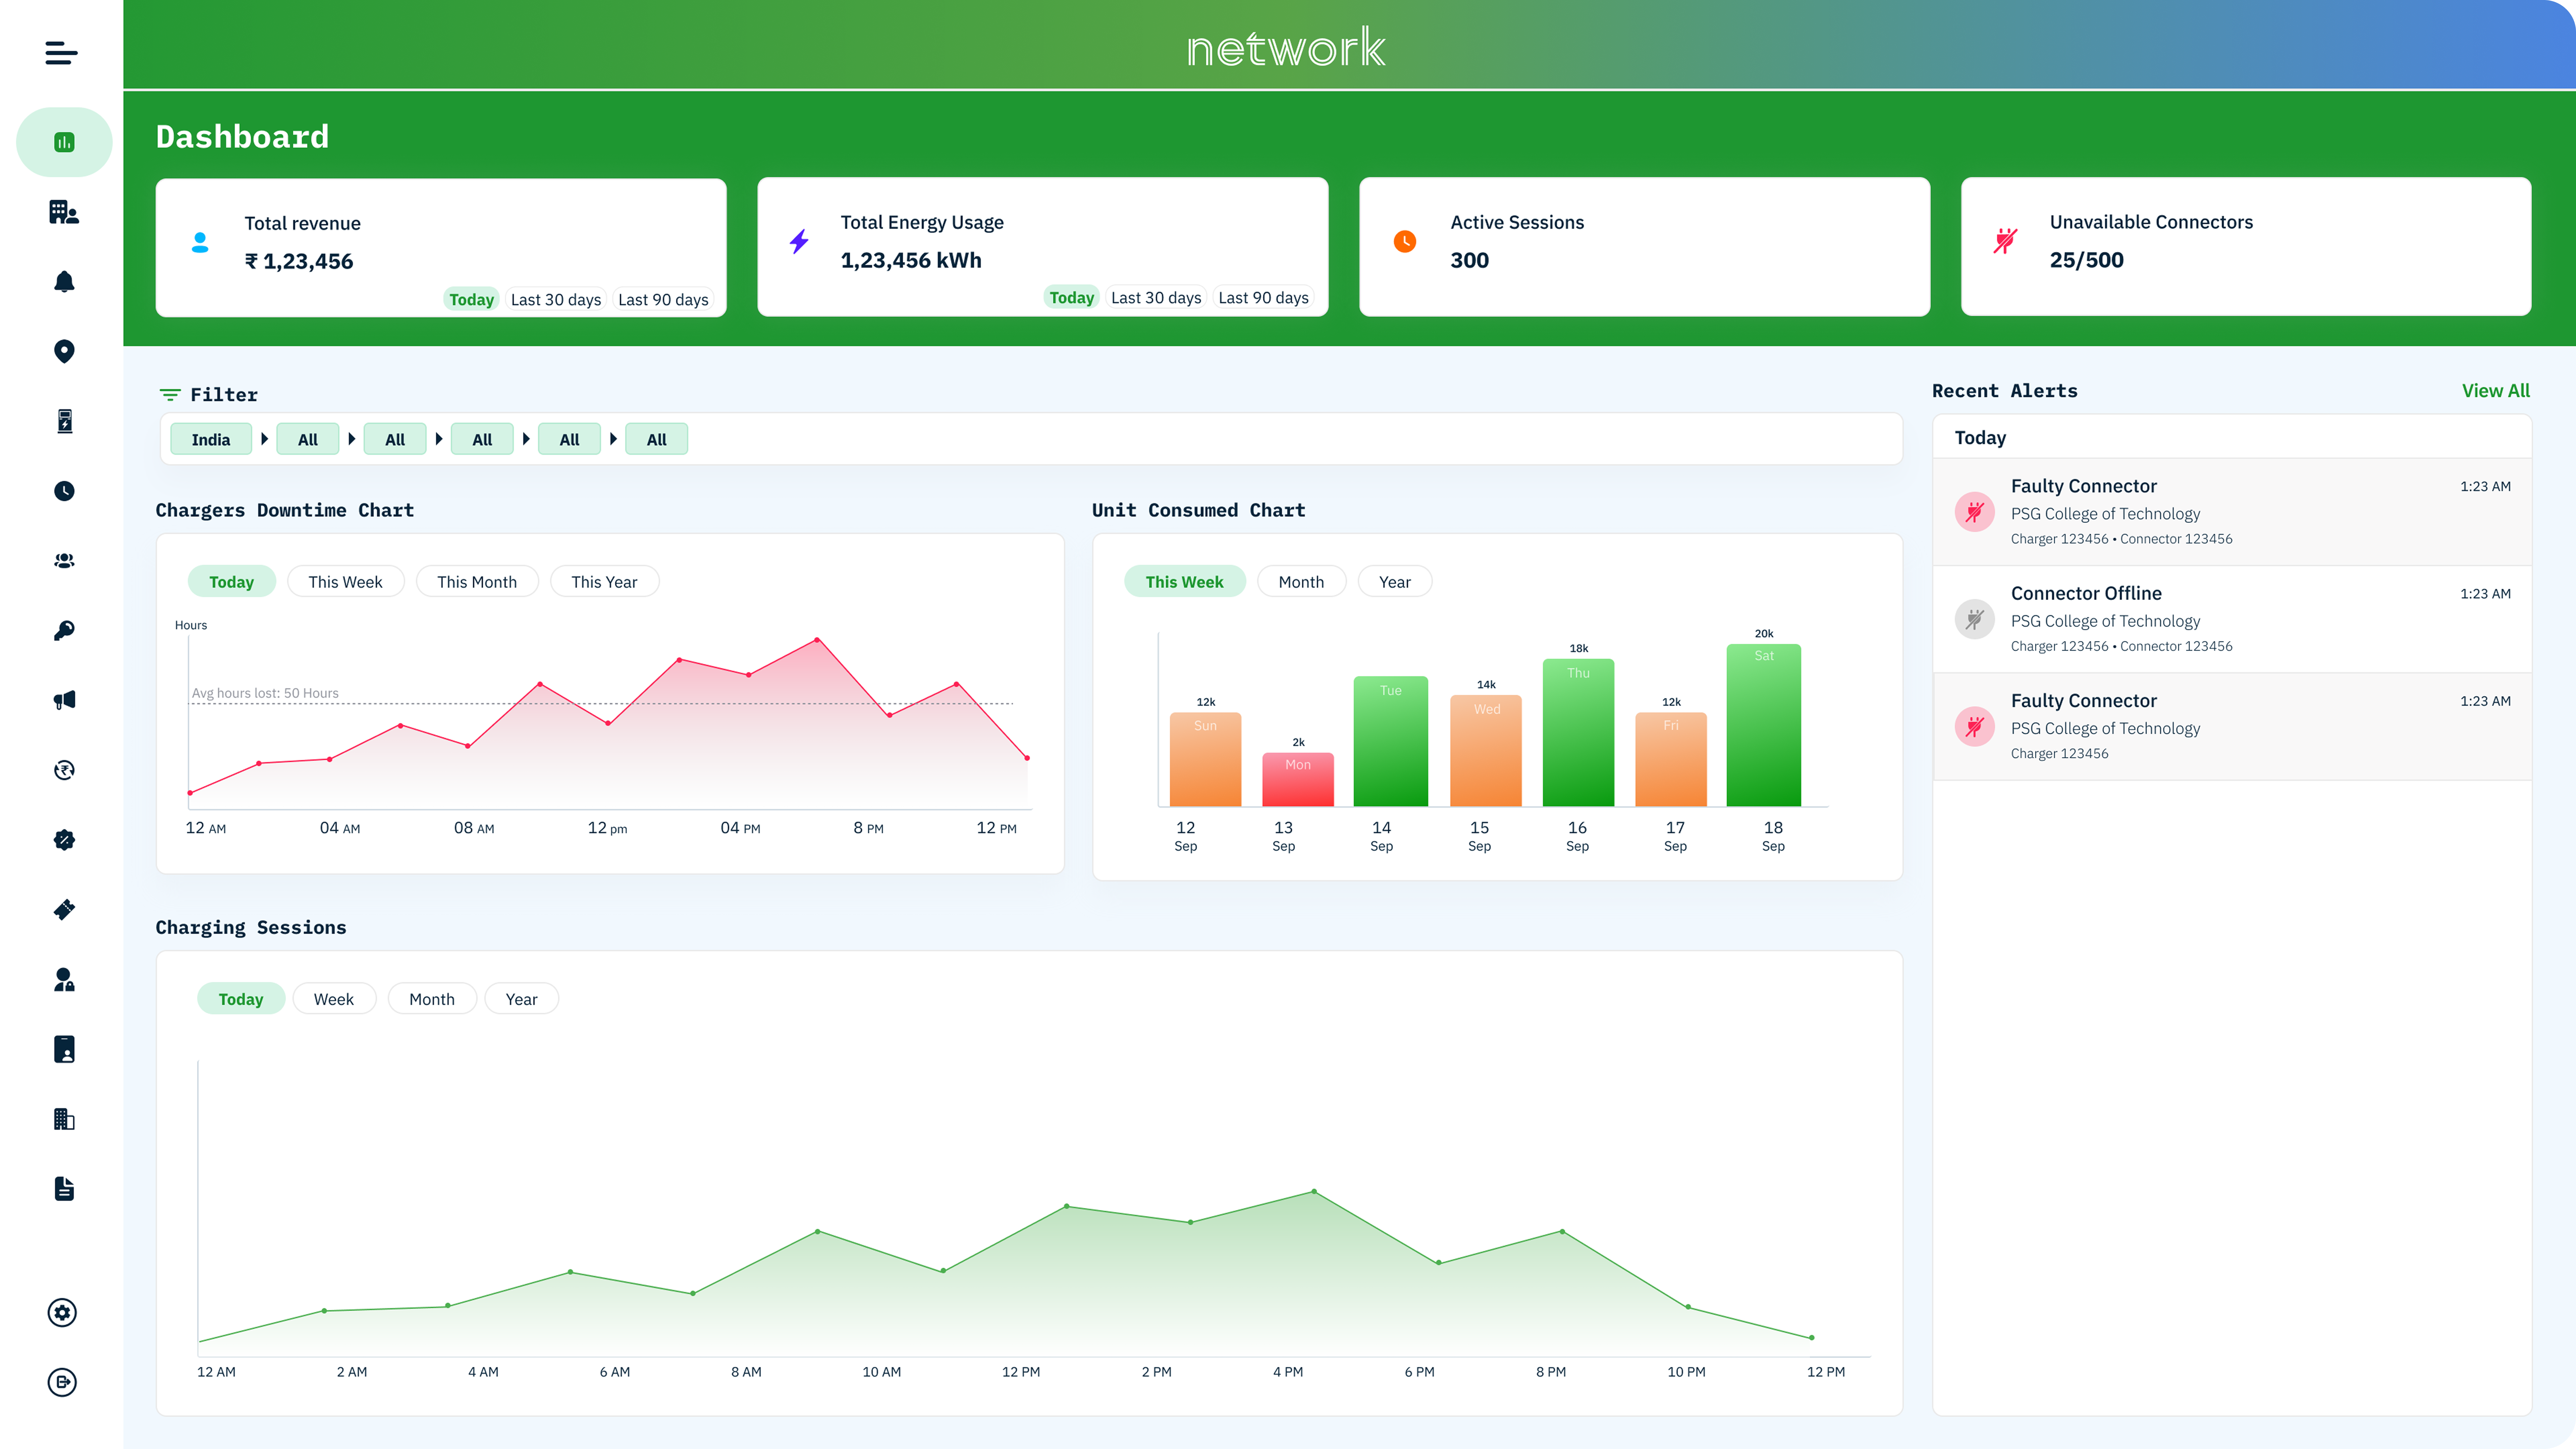This screenshot has height=1449, width=2576.
Task: Click the logout icon in sidebar
Action: (62, 1382)
